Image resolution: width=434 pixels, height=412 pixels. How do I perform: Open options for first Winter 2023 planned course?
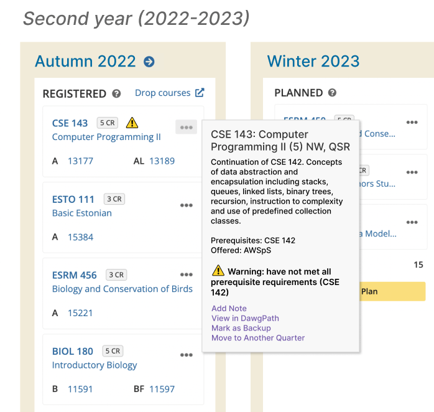click(x=412, y=123)
